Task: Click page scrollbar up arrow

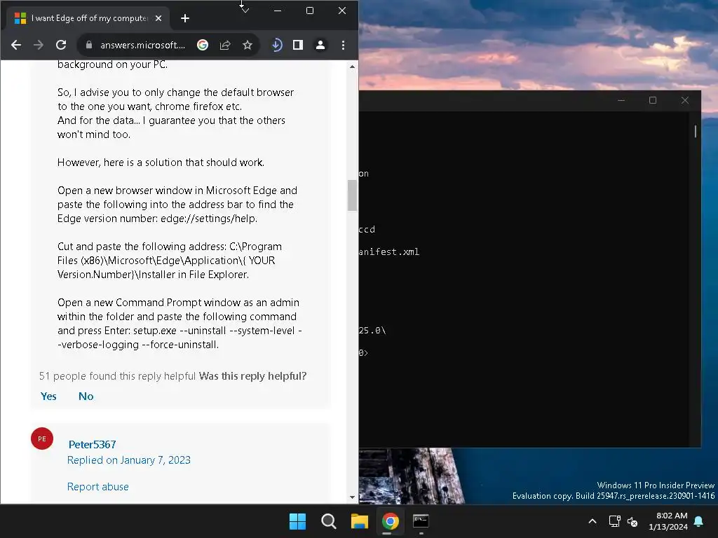Action: (352, 67)
